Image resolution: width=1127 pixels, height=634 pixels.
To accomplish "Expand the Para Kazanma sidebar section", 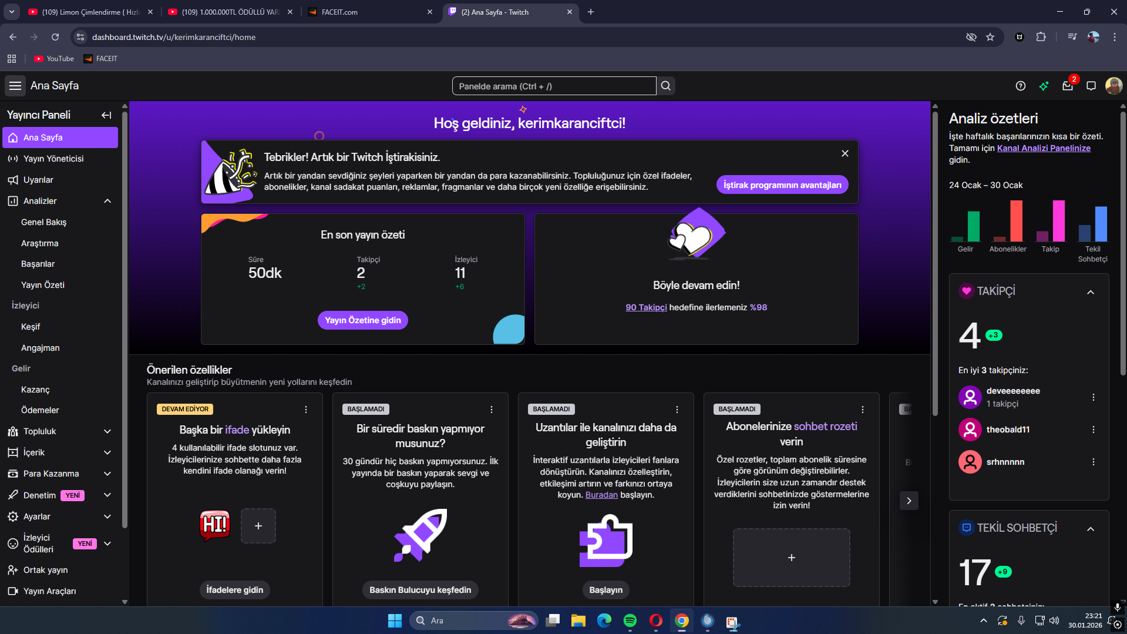I will pos(107,474).
